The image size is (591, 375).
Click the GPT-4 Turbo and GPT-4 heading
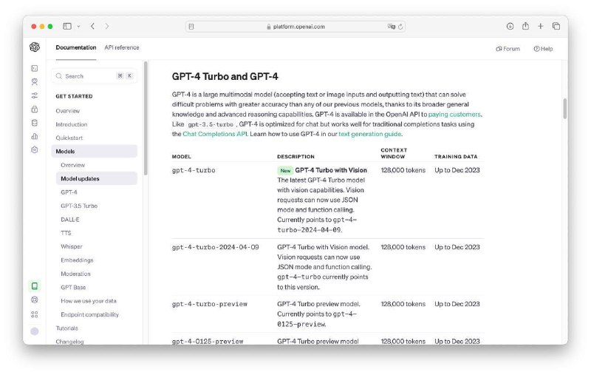coord(225,77)
